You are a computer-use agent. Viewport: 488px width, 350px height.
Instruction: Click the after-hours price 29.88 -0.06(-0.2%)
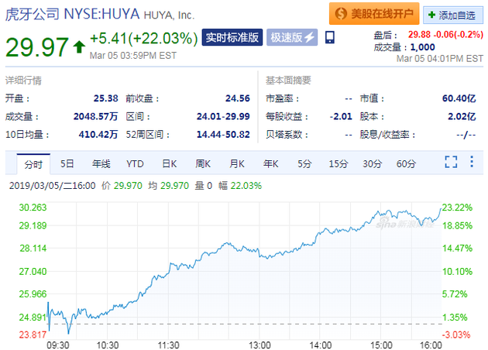click(x=445, y=34)
